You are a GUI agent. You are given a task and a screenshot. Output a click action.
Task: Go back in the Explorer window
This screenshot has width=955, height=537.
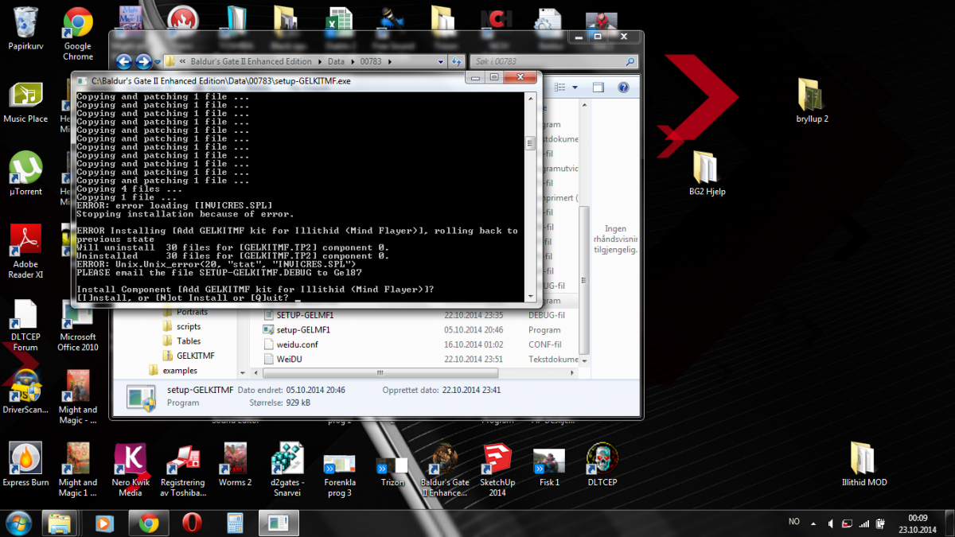click(124, 61)
